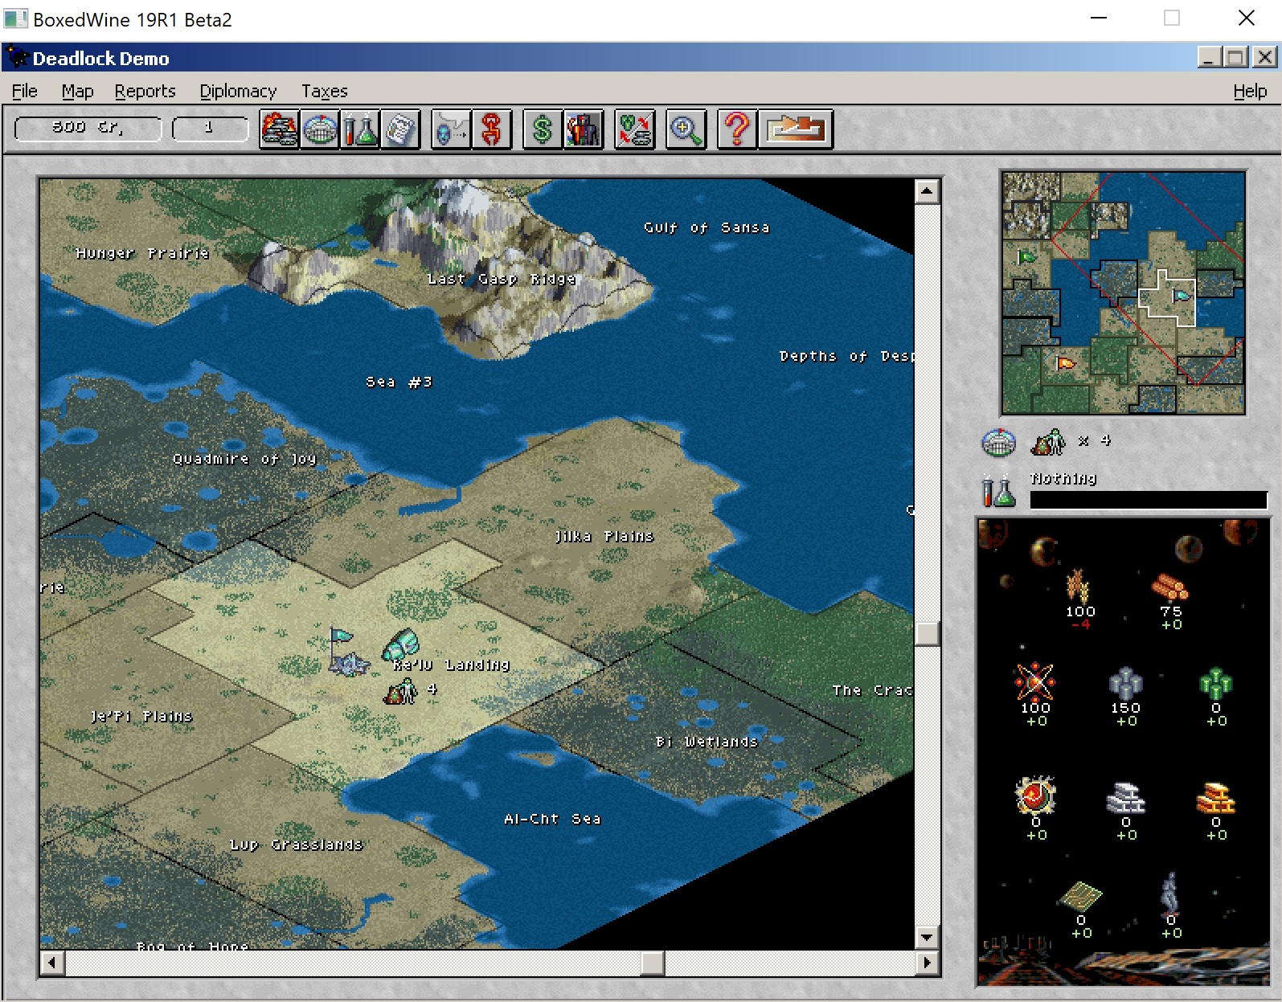Image resolution: width=1282 pixels, height=1002 pixels.
Task: Open the Taxes menu
Action: (x=324, y=92)
